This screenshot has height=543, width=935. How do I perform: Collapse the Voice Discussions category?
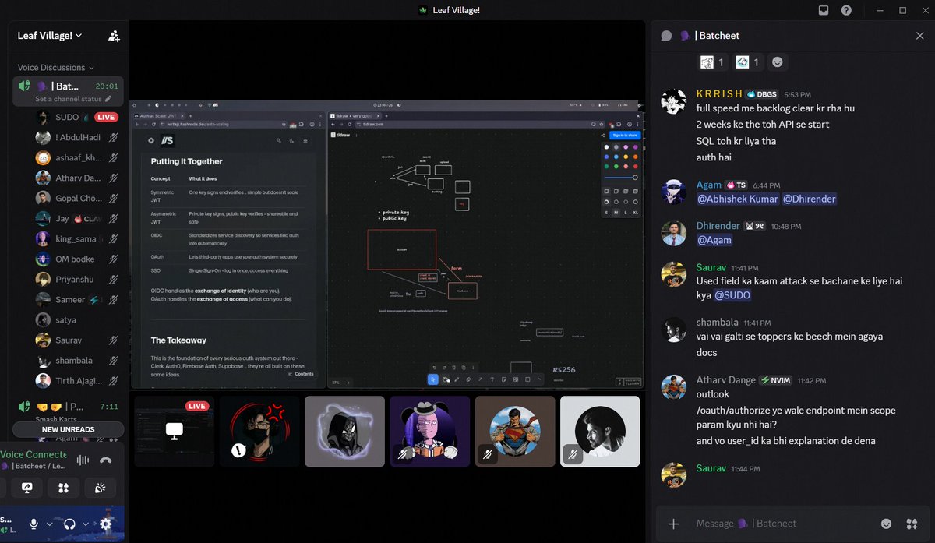coord(56,68)
